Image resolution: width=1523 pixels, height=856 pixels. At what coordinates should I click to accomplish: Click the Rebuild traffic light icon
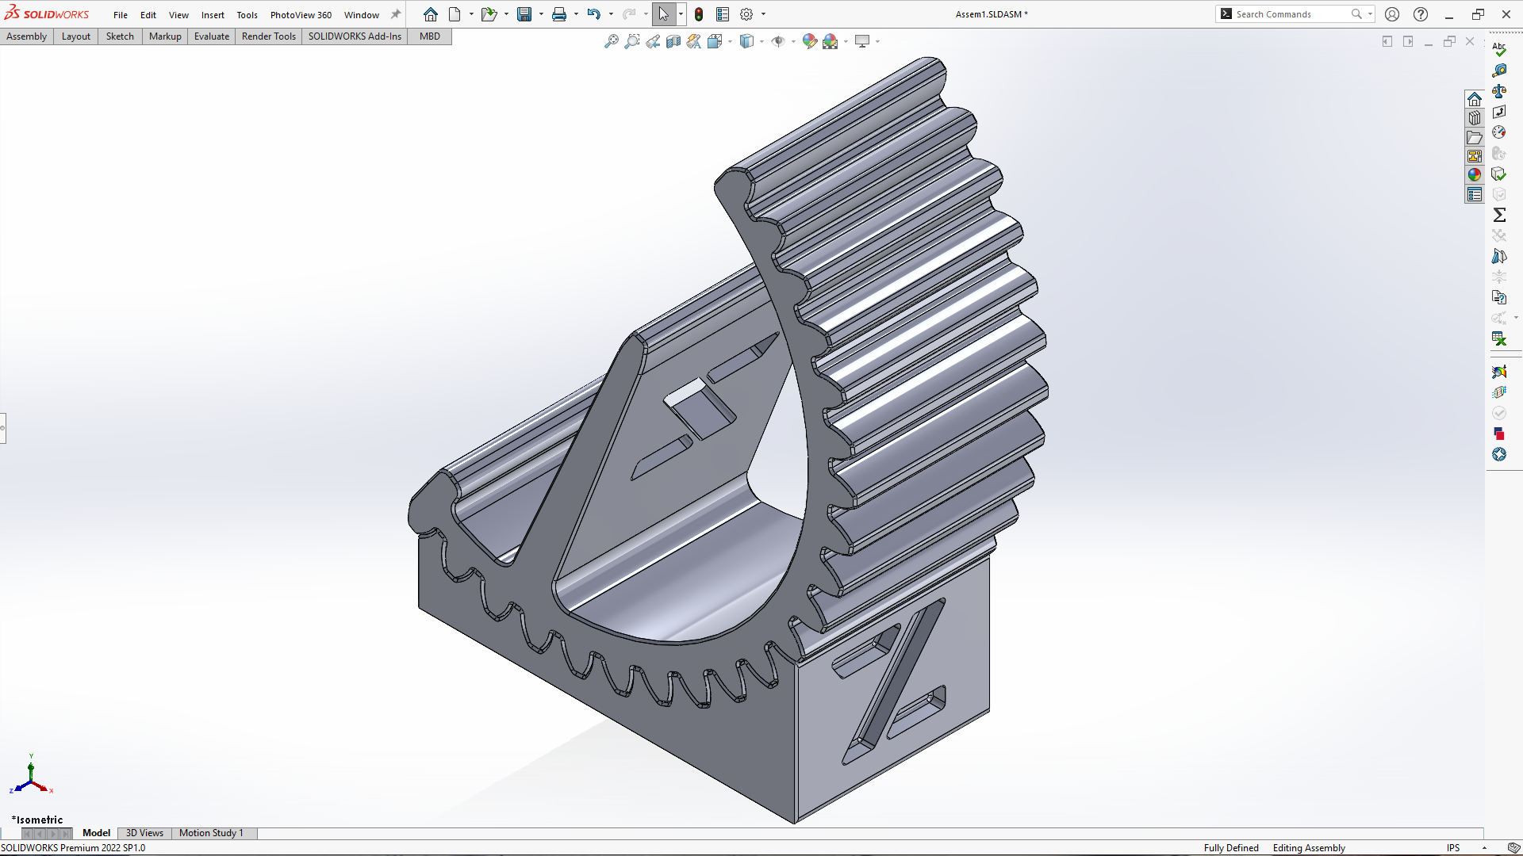(x=699, y=14)
